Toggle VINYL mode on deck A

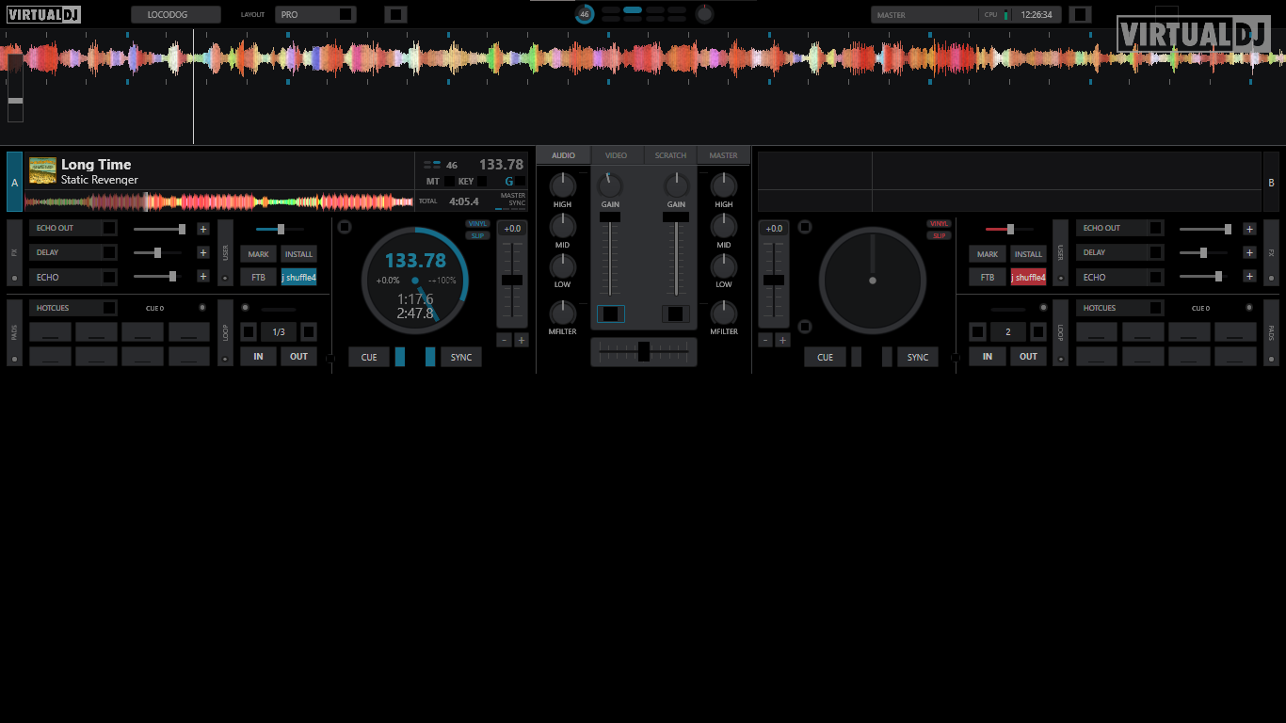477,224
